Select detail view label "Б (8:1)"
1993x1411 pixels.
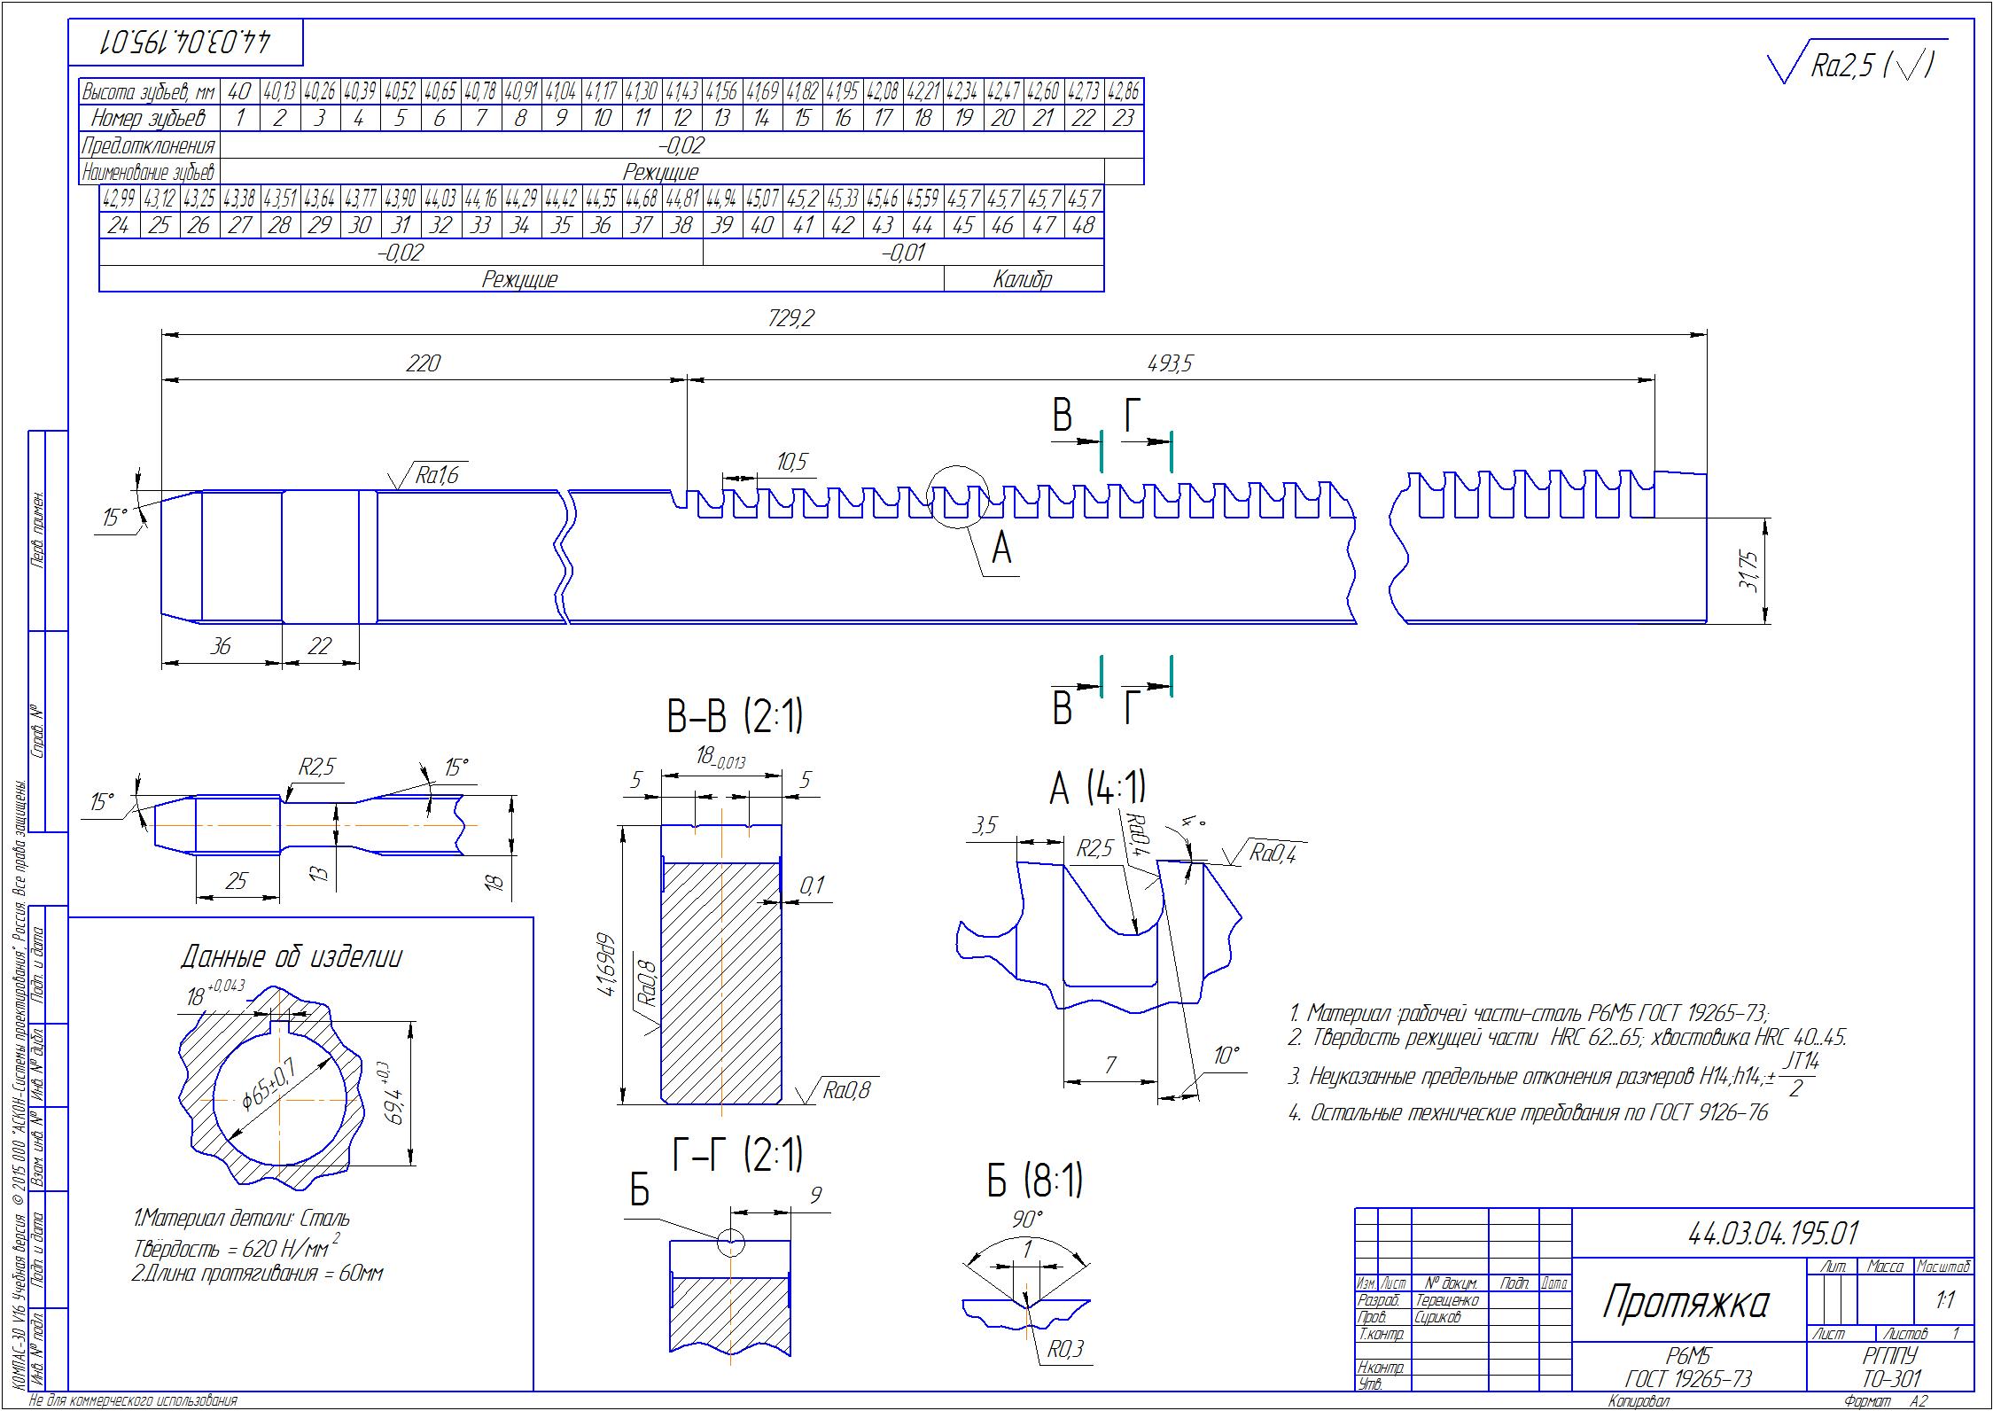[1035, 1181]
